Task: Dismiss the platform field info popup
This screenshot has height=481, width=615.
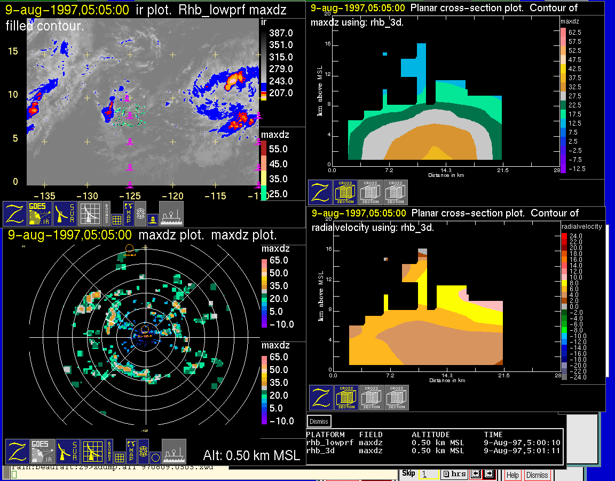Action: pos(319,421)
